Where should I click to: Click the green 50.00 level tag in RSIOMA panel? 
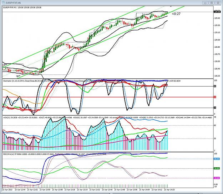pyautogui.click(x=217, y=168)
